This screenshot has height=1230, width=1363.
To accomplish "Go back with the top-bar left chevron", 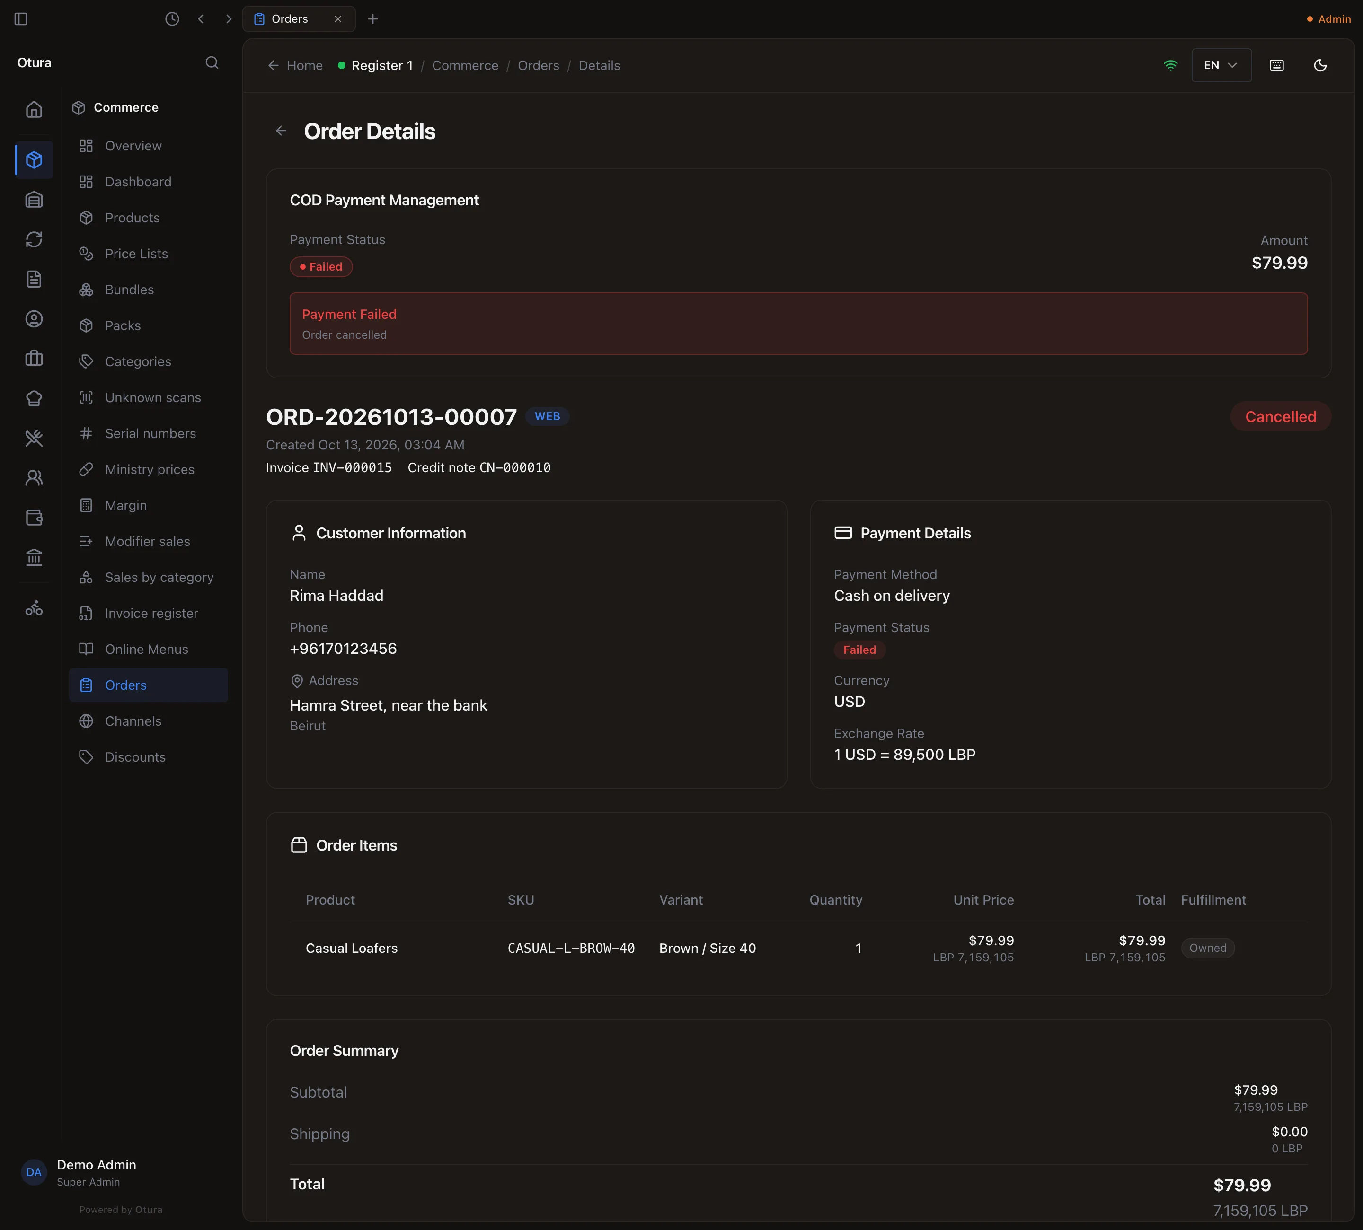I will coord(201,19).
